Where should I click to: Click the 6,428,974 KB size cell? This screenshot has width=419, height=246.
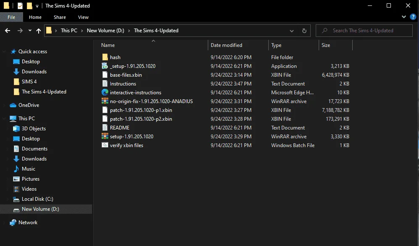(x=335, y=75)
